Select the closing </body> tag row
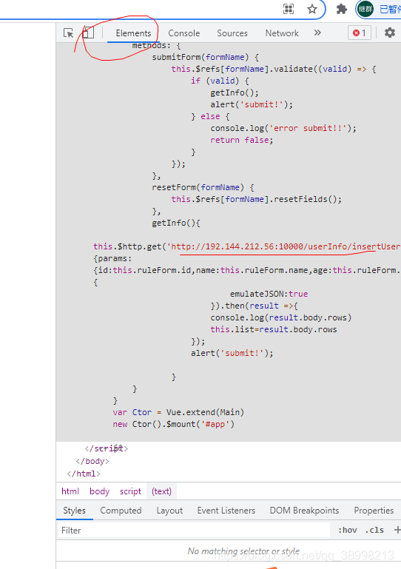Viewport: 401px width, 569px height. coord(92,461)
